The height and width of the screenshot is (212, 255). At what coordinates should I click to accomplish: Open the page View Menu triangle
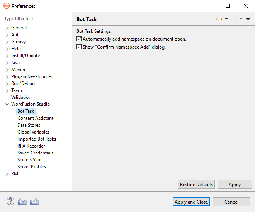coord(248,19)
